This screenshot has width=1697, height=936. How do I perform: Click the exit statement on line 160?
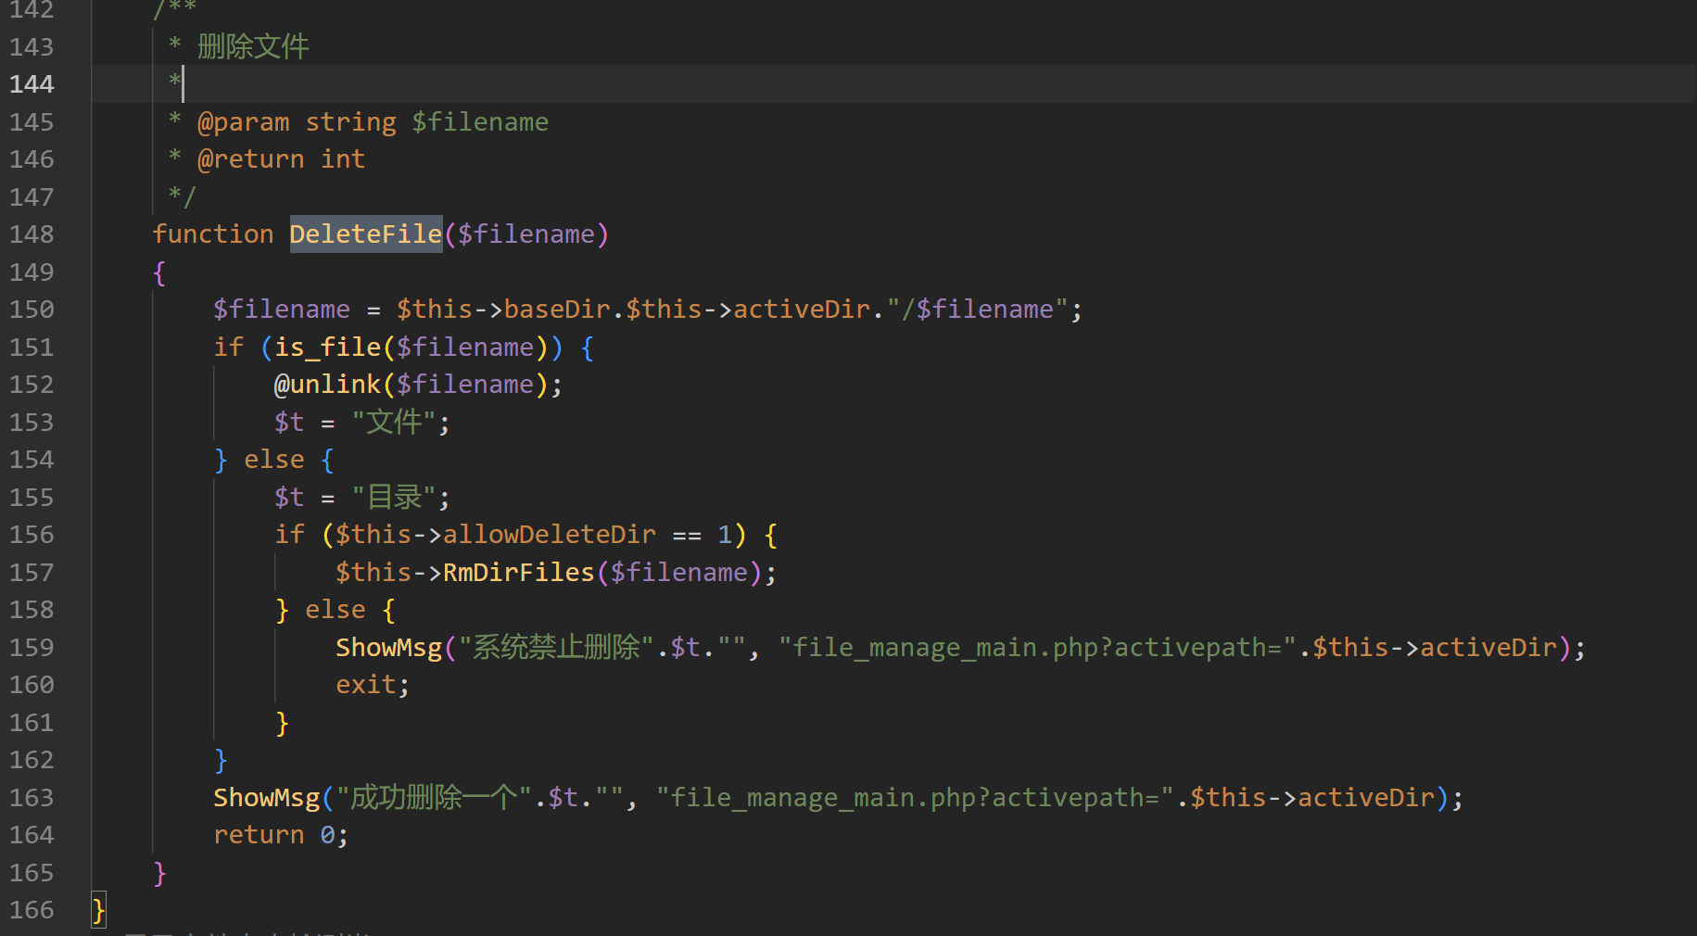tap(365, 685)
